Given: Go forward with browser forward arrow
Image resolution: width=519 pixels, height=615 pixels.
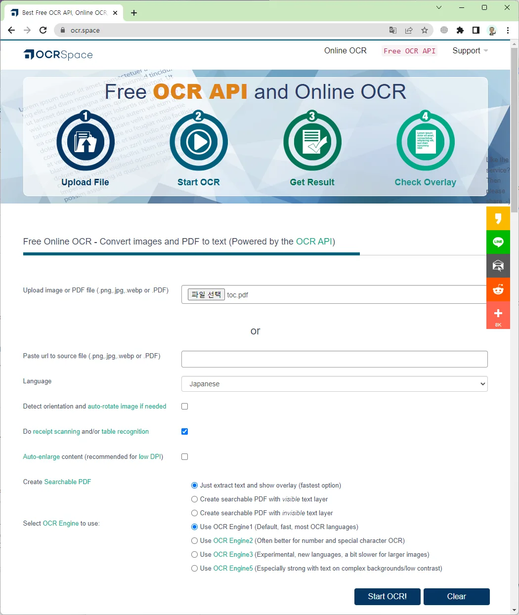Looking at the screenshot, I should [27, 30].
